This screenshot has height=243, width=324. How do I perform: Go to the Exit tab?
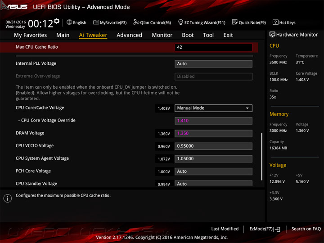point(228,35)
